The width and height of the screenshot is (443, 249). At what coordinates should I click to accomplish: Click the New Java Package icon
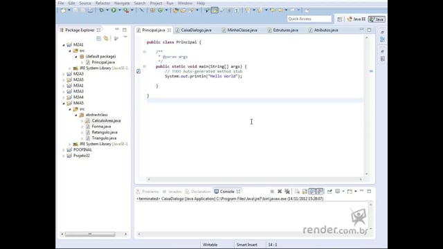tap(152, 10)
